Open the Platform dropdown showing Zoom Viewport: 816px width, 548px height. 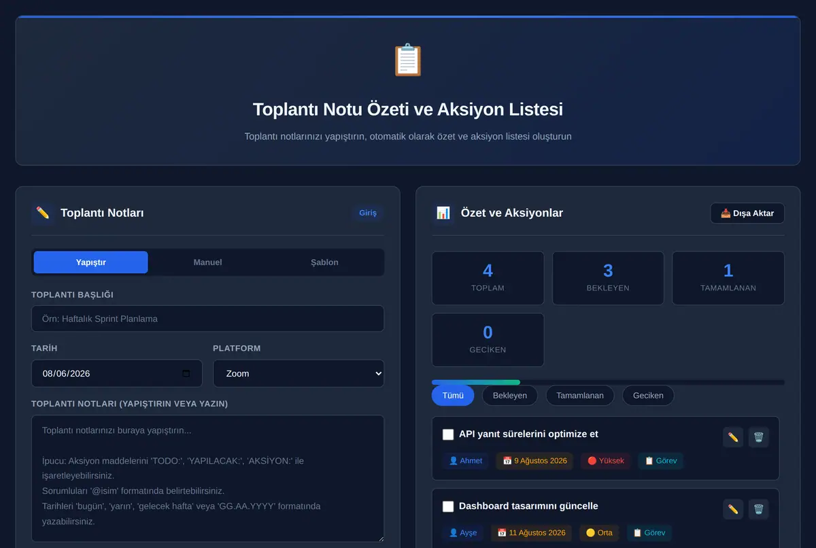[x=299, y=373]
